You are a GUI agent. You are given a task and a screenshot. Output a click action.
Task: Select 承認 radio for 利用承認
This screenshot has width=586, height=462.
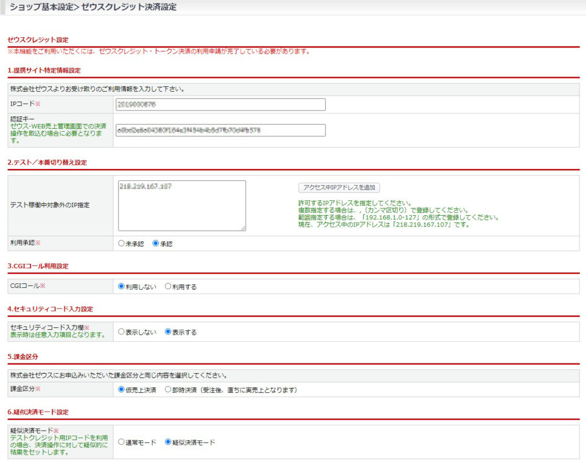(156, 243)
